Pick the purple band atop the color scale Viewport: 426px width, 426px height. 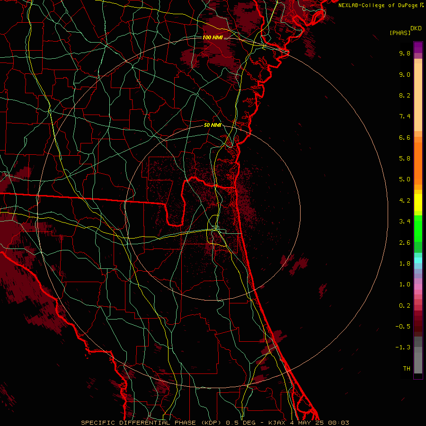coord(418,47)
